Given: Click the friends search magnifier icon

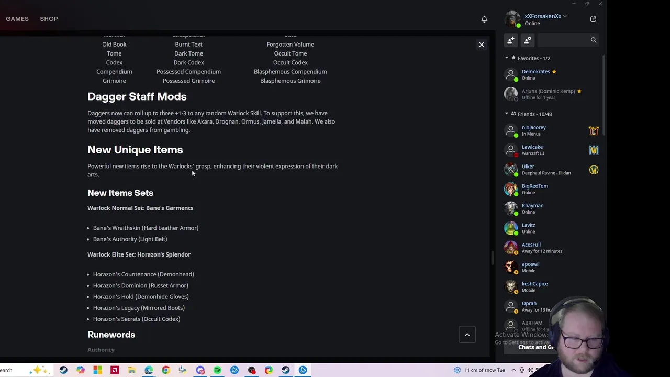Looking at the screenshot, I should (594, 40).
